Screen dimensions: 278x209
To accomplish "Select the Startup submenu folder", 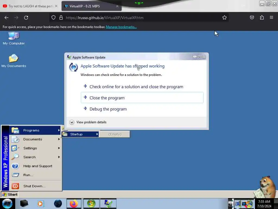I will pos(80,134).
